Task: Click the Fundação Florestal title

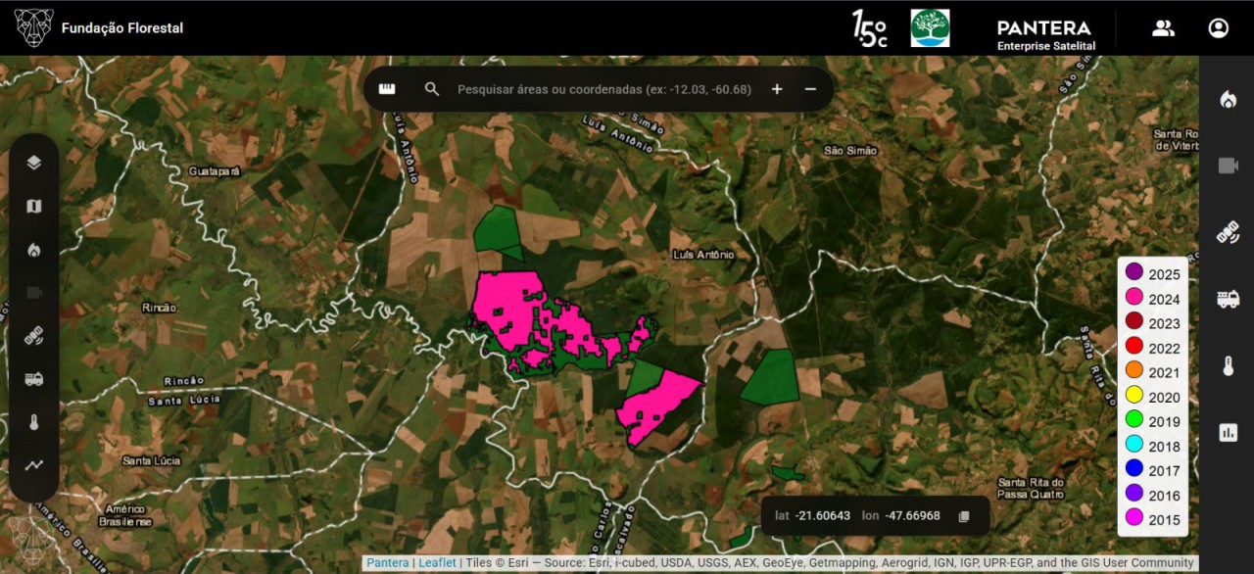Action: (x=122, y=28)
